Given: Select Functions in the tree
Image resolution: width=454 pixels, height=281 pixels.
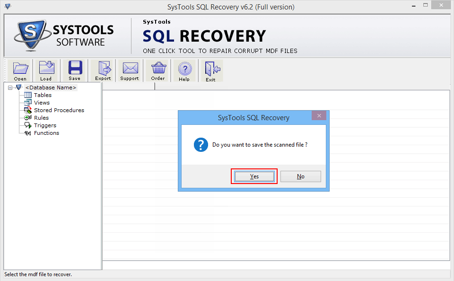Looking at the screenshot, I should pyautogui.click(x=47, y=133).
